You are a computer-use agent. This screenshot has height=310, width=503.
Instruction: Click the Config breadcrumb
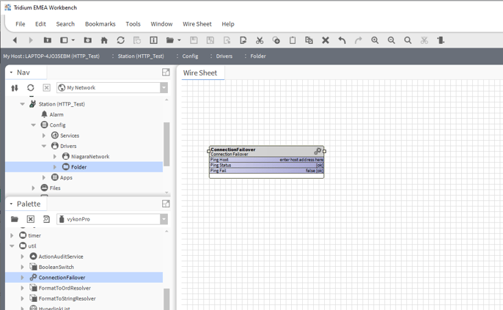190,56
